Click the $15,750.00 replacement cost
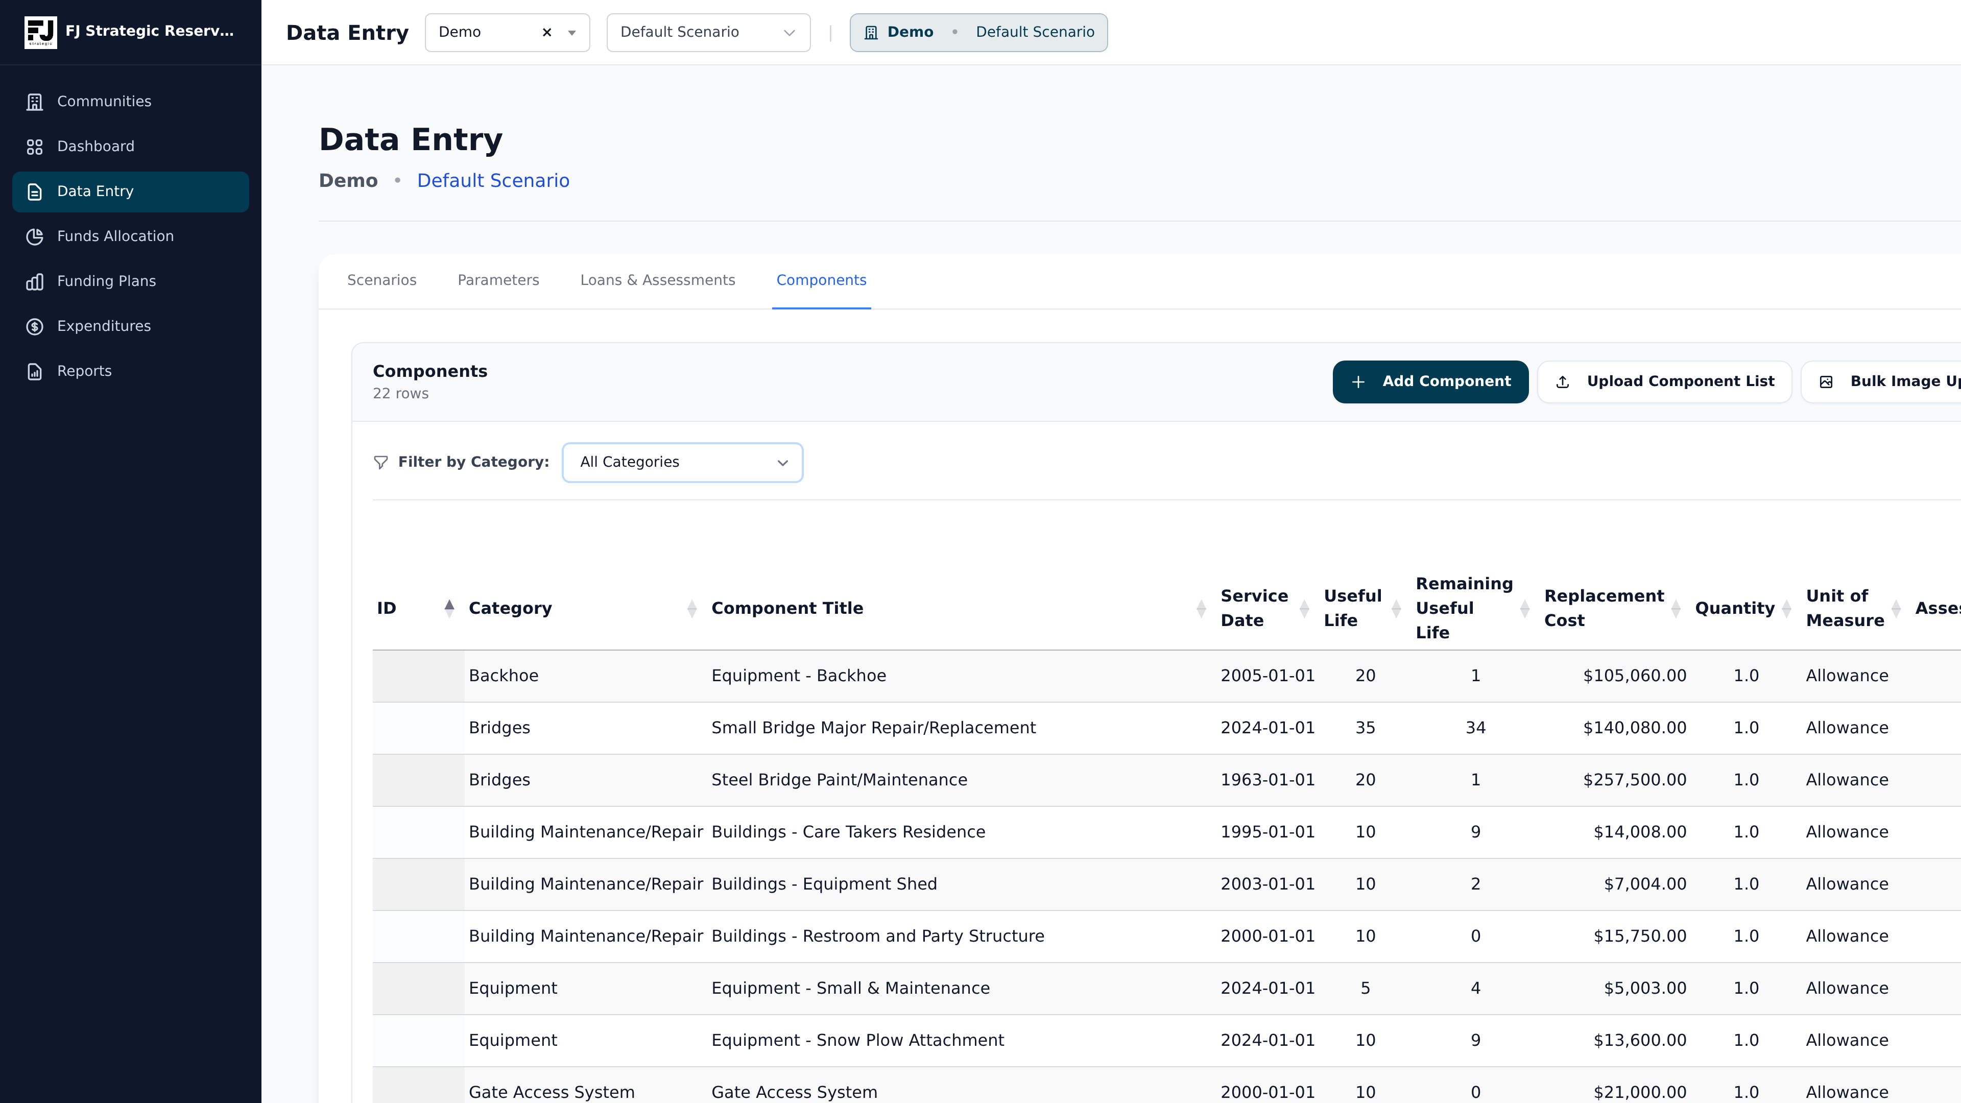Screen dimensions: 1961x1103 [1640, 937]
